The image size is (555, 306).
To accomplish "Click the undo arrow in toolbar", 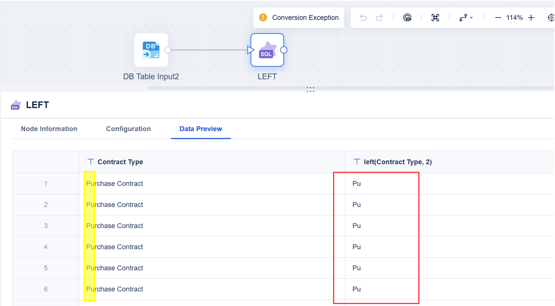I will (x=363, y=18).
